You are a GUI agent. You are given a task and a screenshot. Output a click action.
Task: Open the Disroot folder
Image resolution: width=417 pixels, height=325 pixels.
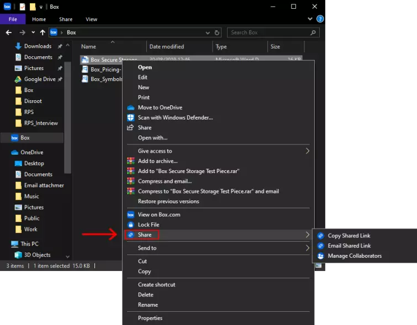tap(33, 101)
